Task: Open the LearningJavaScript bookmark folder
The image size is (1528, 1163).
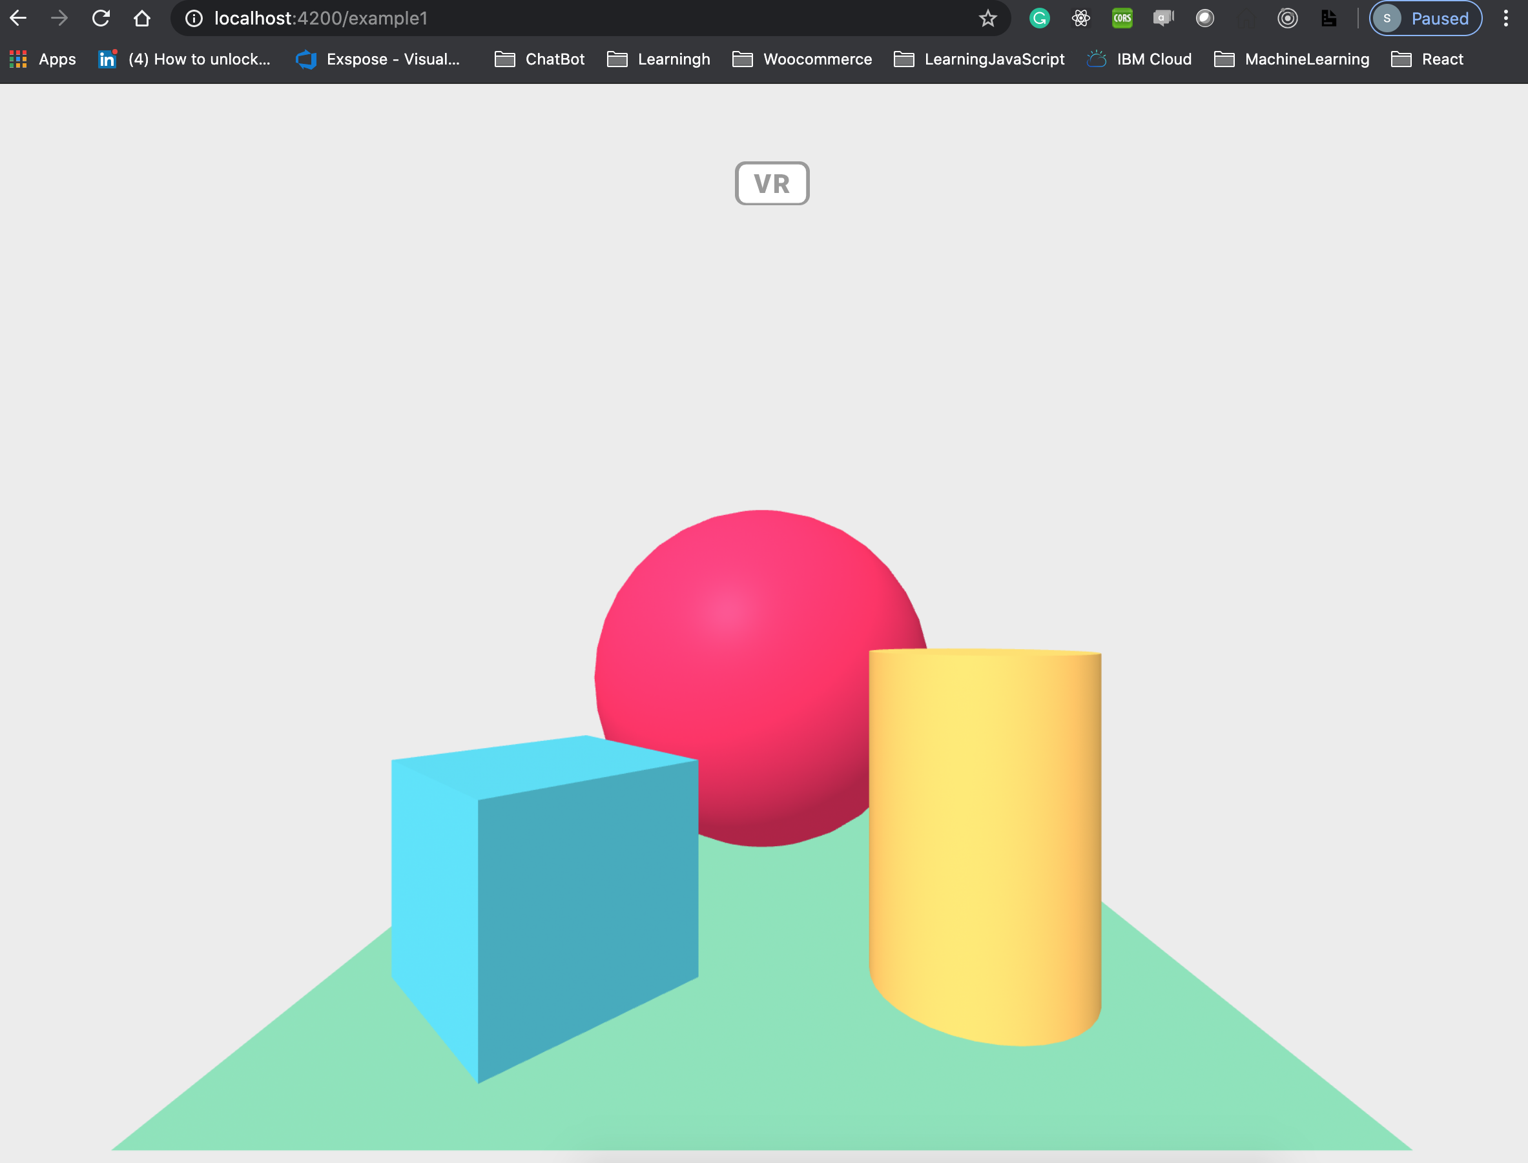Action: pos(978,59)
